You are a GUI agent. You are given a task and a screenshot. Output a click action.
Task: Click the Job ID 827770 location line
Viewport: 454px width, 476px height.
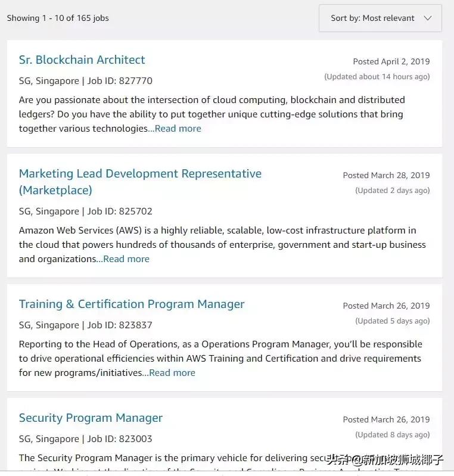tap(86, 81)
